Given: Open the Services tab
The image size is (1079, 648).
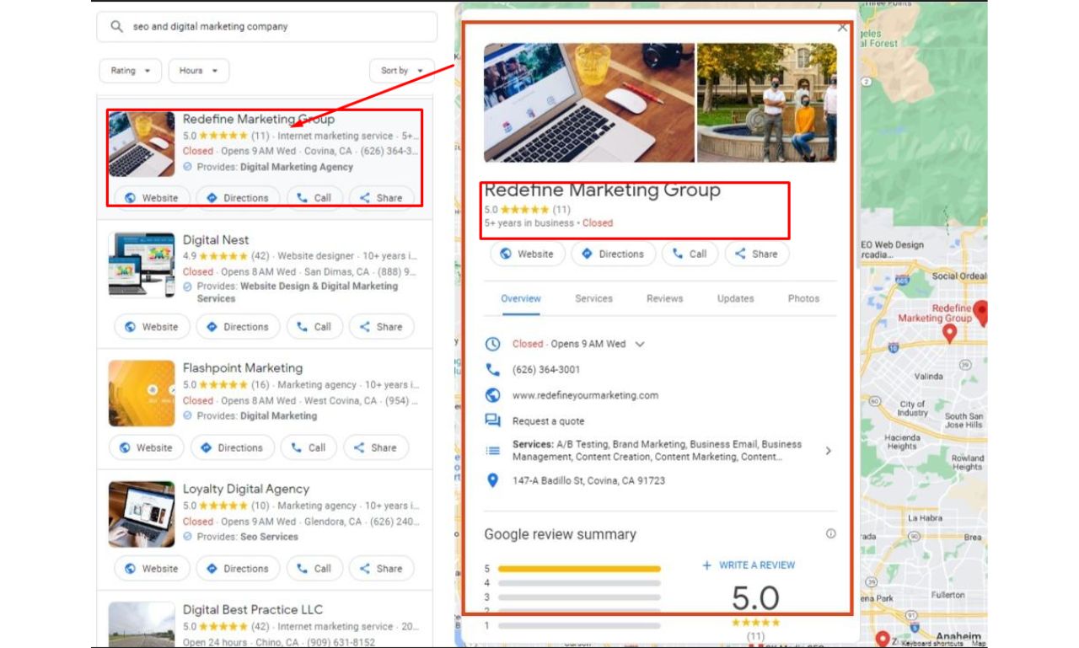Looking at the screenshot, I should coord(593,298).
